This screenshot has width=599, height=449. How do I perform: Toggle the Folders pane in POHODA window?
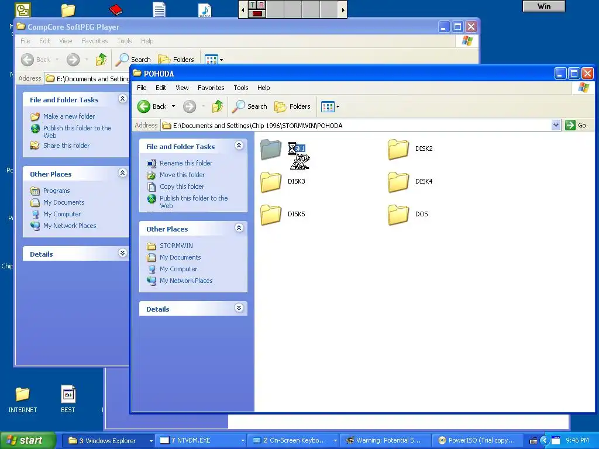click(292, 106)
